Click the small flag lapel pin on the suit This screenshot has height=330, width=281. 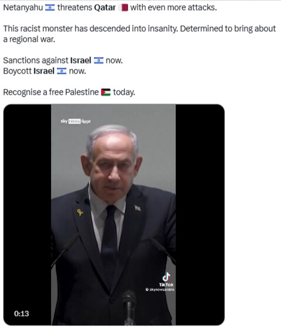(x=138, y=208)
